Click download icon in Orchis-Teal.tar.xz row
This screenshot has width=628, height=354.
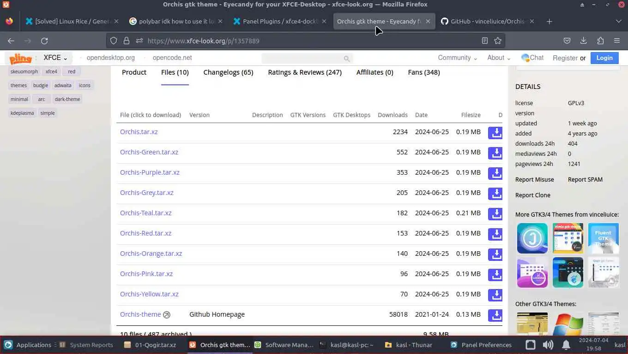[495, 214]
